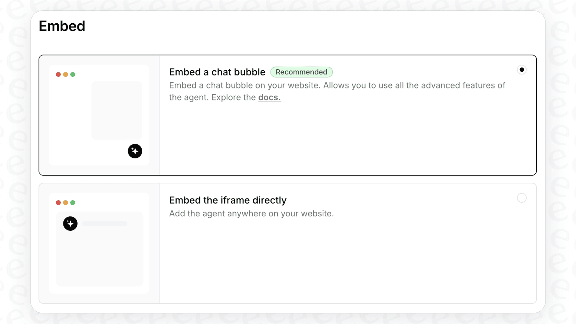Click the green dot in iframe preview
The width and height of the screenshot is (576, 324).
[x=73, y=202]
